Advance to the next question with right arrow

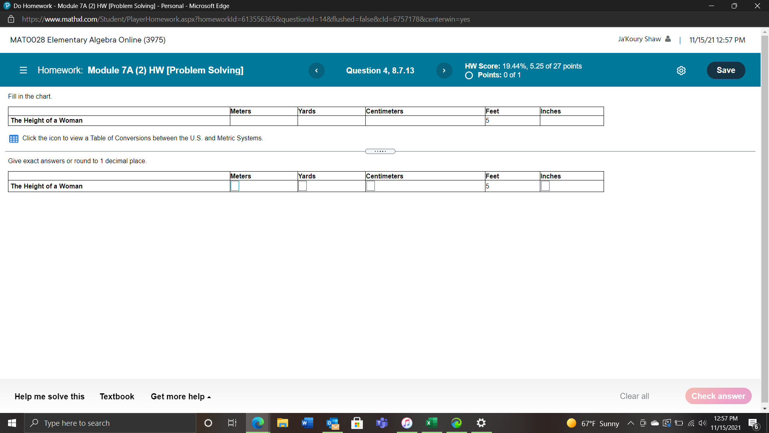point(444,70)
